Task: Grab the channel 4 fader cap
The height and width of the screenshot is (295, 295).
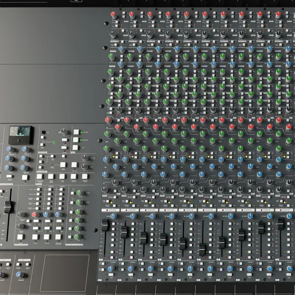Action: tap(163, 239)
